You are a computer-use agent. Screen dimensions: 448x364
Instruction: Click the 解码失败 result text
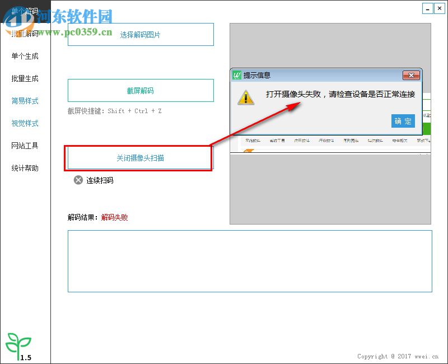(x=114, y=217)
